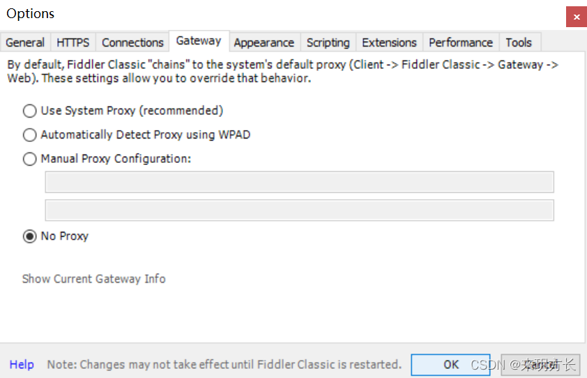View the Extensions tab
587x378 pixels.
click(x=389, y=42)
